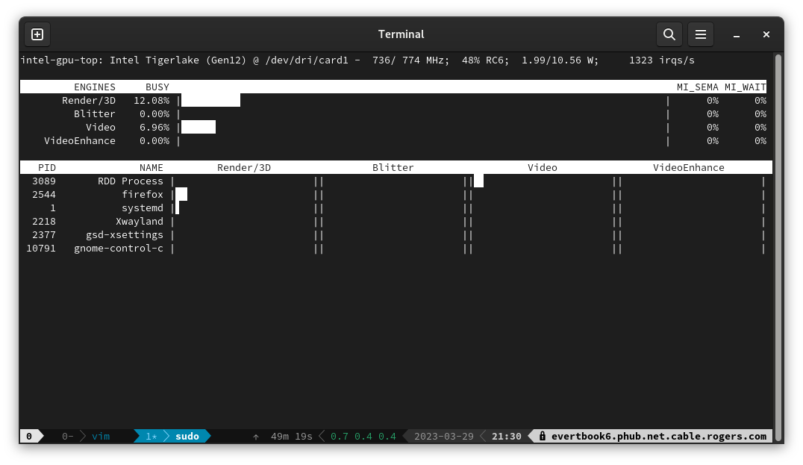Screen dimensions: 803x465
Task: Close the Terminal window
Action: pos(766,34)
